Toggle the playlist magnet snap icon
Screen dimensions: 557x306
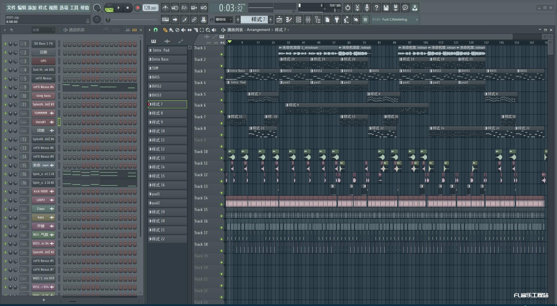[155, 30]
